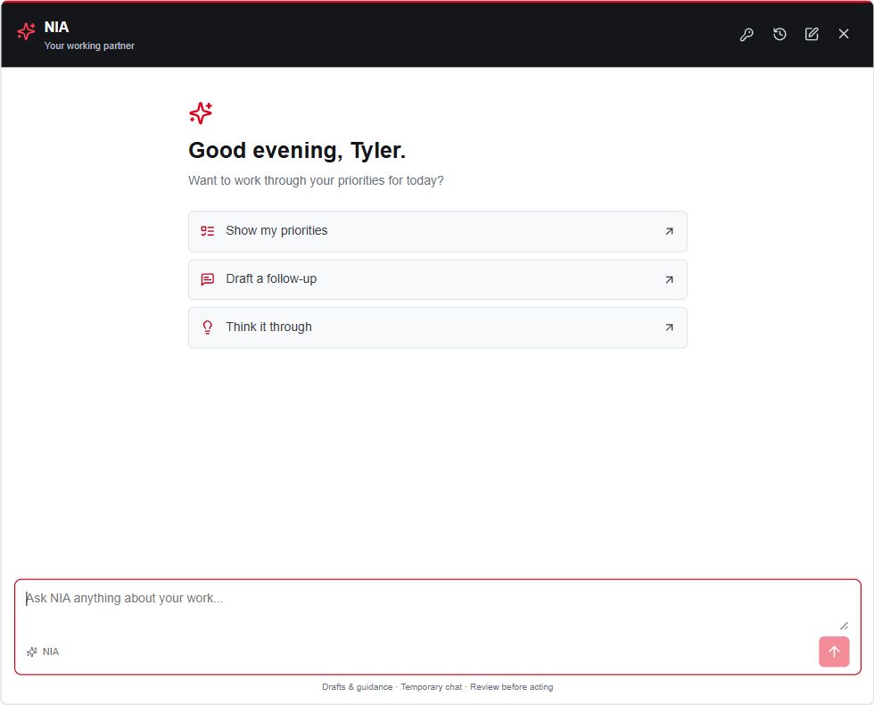Close the NIA panel
Image resolution: width=874 pixels, height=705 pixels.
(844, 35)
